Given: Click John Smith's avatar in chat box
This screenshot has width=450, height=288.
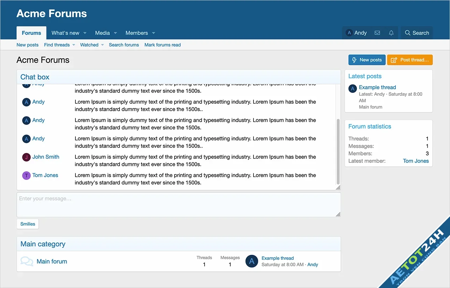Looking at the screenshot, I should pyautogui.click(x=26, y=157).
